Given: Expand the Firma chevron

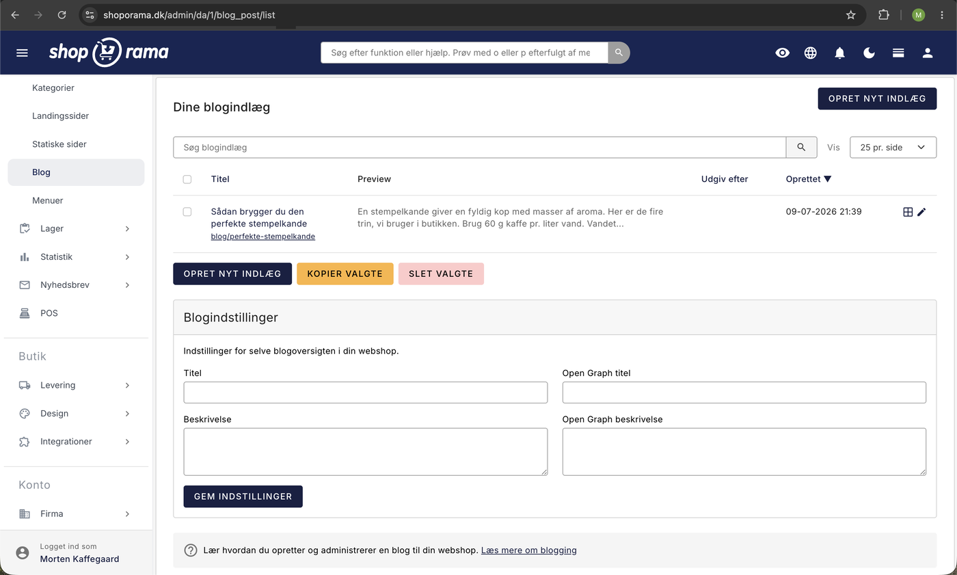Looking at the screenshot, I should [127, 513].
